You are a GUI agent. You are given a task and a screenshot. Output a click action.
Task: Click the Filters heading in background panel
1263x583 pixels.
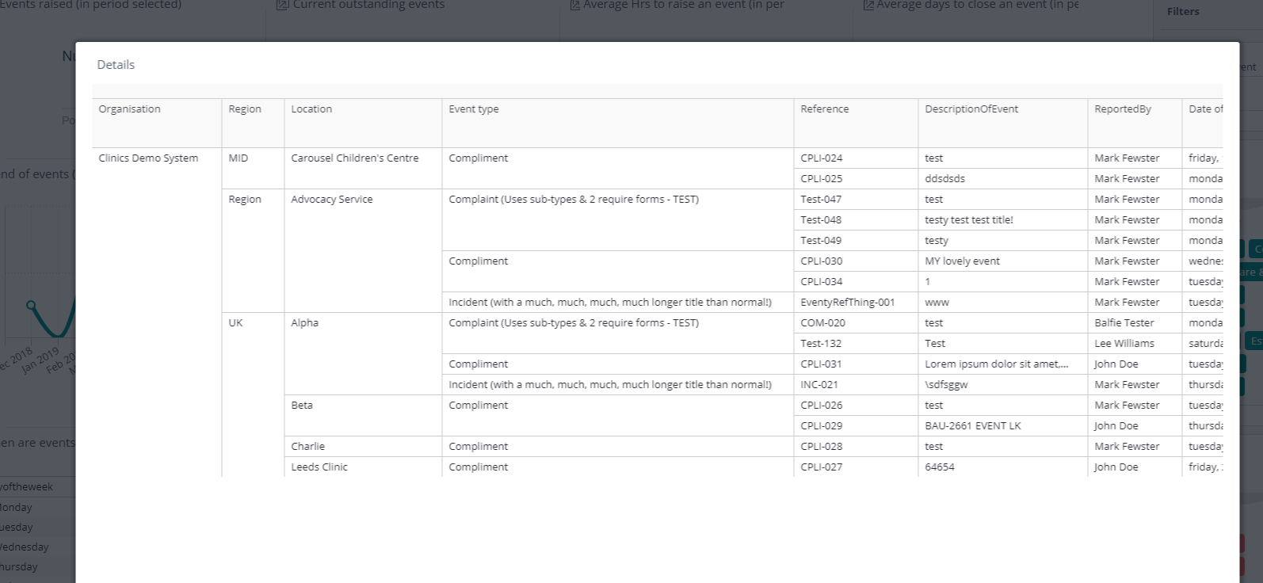point(1183,11)
